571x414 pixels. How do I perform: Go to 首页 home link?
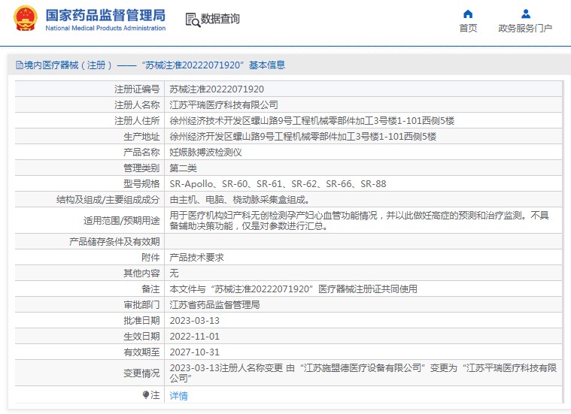[x=468, y=28]
